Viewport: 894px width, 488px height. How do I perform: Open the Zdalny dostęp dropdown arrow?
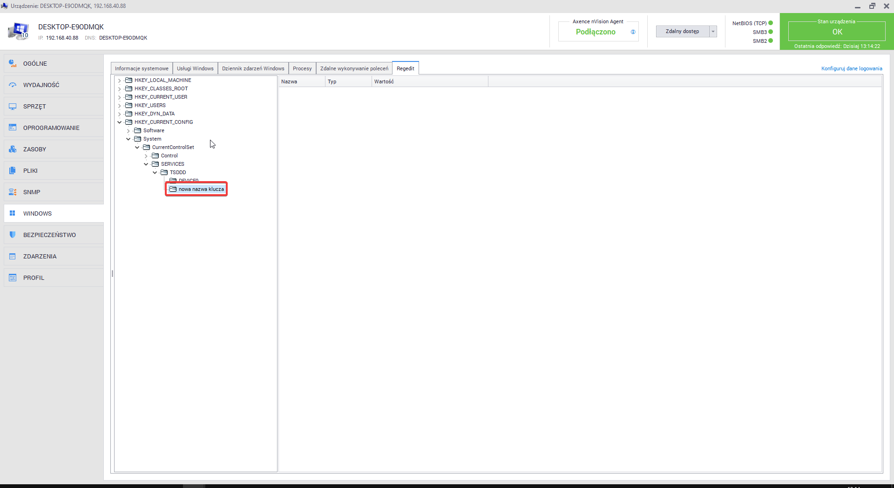point(713,32)
